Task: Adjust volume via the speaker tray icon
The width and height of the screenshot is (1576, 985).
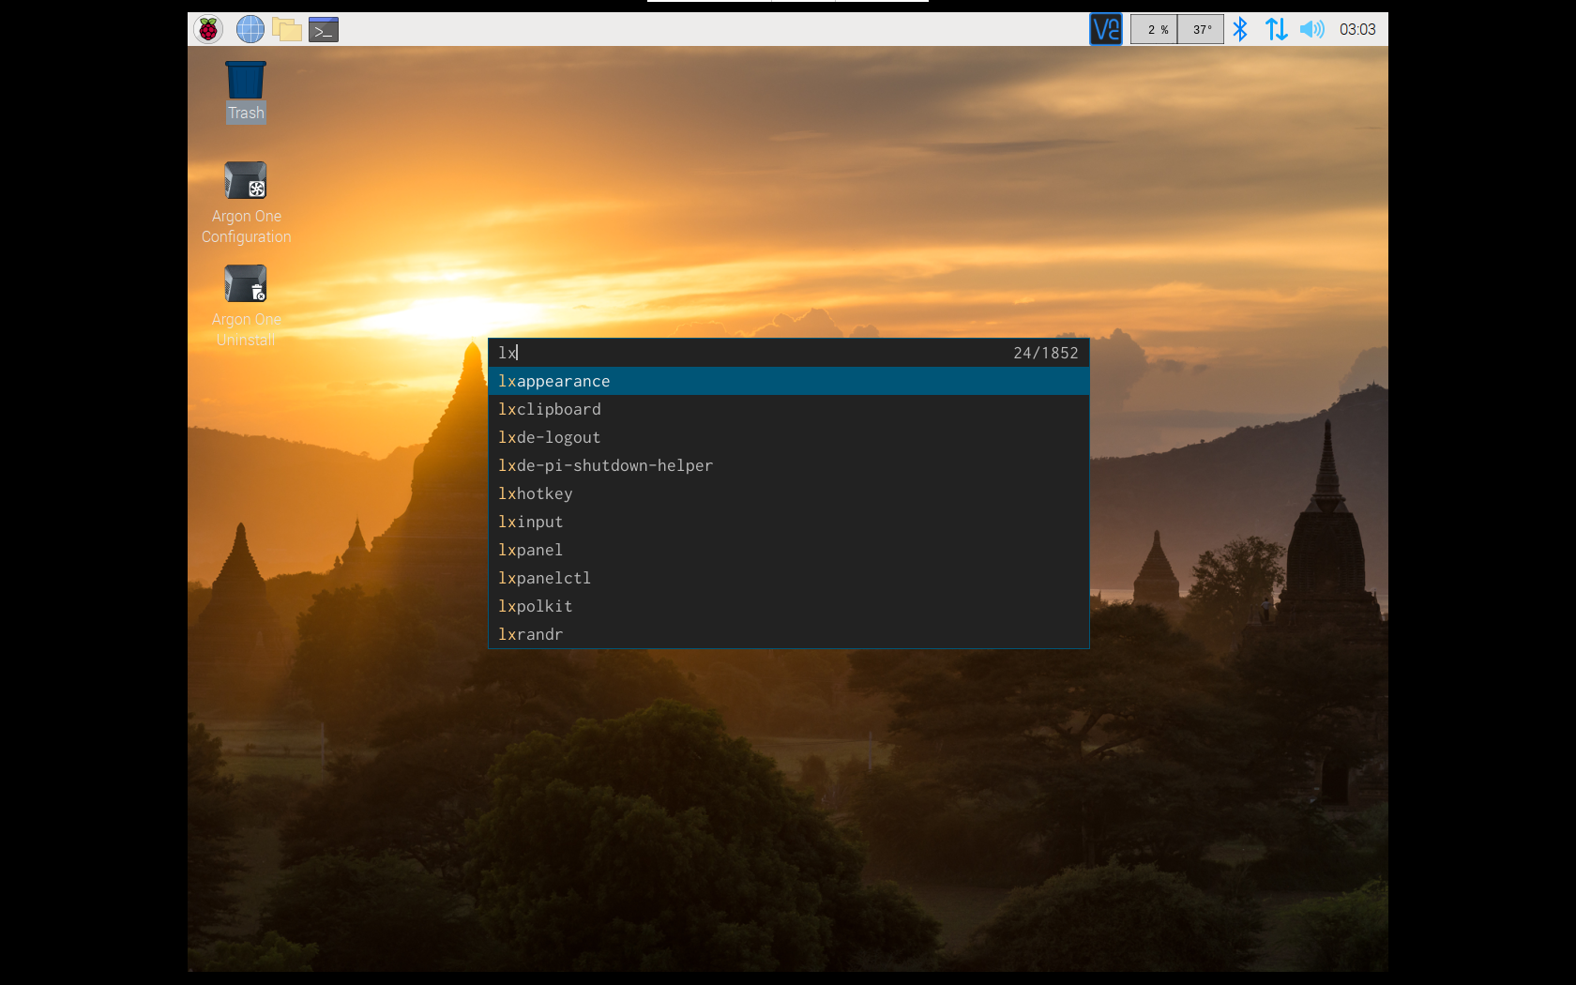Action: 1311,29
